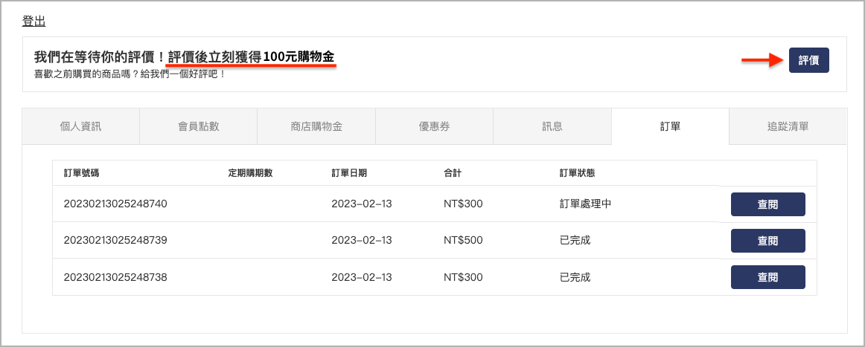Switch to the 個人資訊 tab

(x=80, y=126)
